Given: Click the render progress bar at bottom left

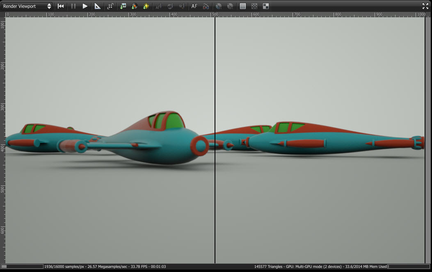Looking at the screenshot, I should (x=22, y=267).
